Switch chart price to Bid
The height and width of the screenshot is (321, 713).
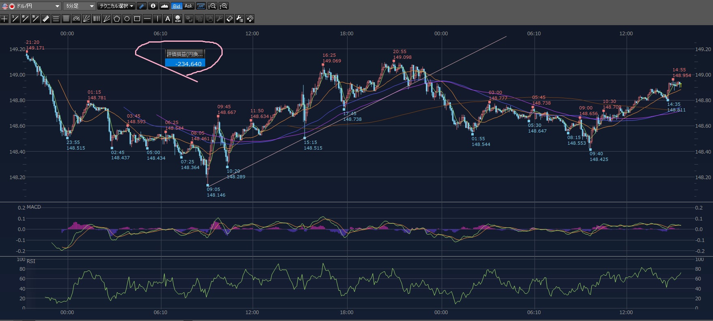point(176,6)
